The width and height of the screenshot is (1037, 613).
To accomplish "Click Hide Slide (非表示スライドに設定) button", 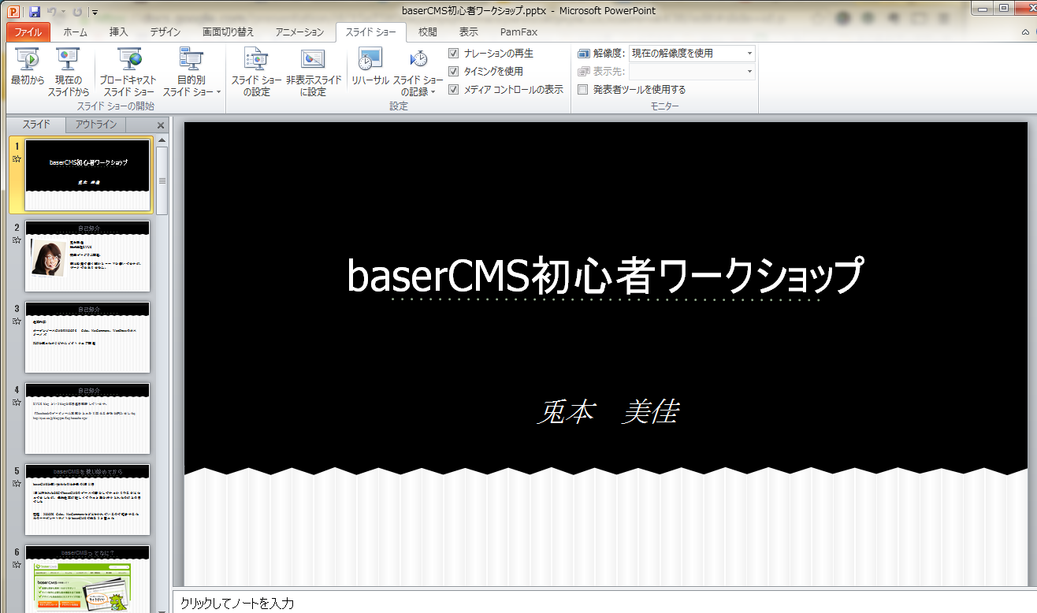I will coord(314,71).
